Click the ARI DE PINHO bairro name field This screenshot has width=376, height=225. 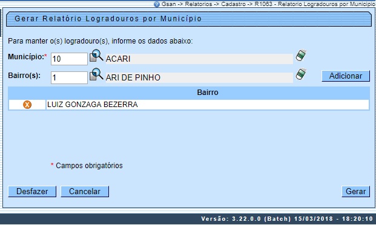pyautogui.click(x=199, y=77)
